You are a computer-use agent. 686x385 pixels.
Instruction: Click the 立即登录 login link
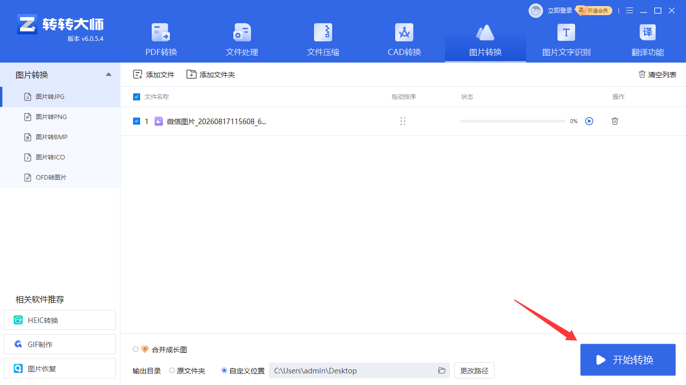pyautogui.click(x=560, y=11)
